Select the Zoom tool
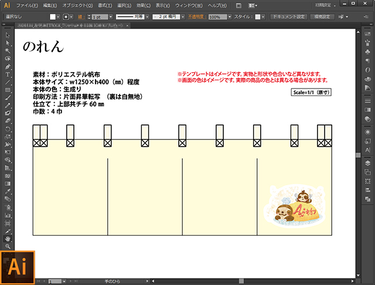The image size is (375, 285). coord(8,246)
